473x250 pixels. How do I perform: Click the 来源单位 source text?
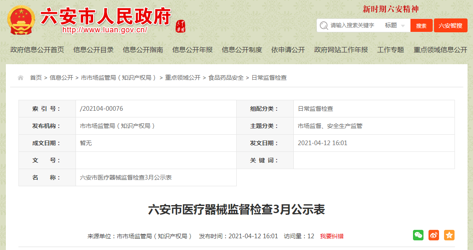[x=140, y=236]
